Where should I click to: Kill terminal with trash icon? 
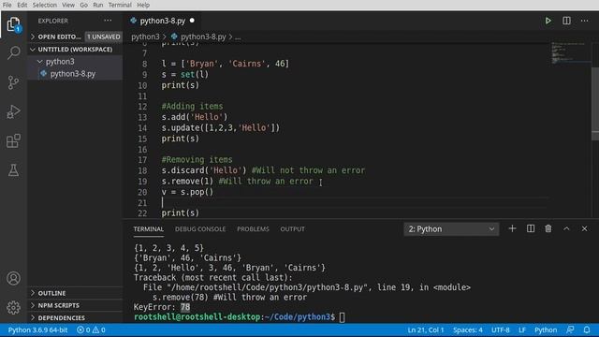pos(548,228)
